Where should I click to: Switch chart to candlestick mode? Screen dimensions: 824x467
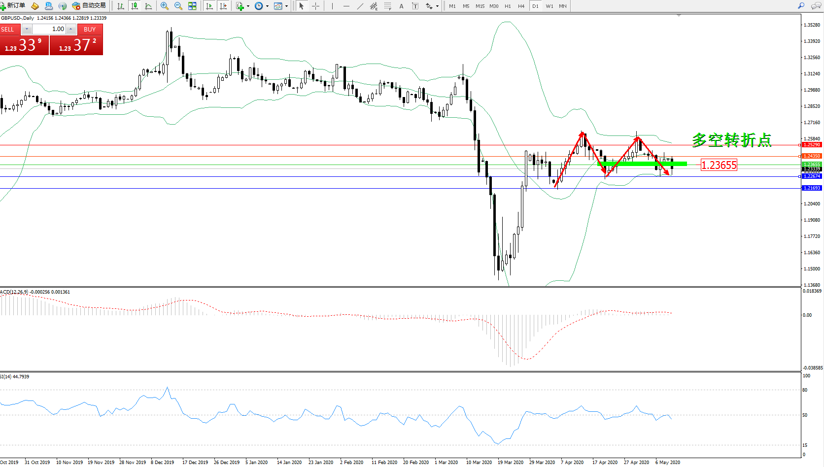134,6
